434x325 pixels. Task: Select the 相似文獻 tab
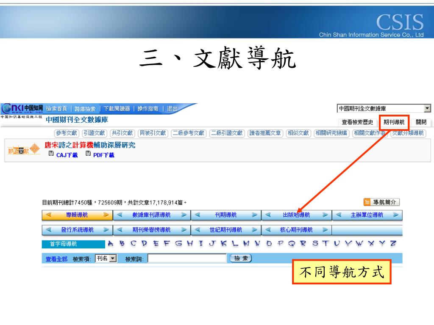(x=298, y=133)
